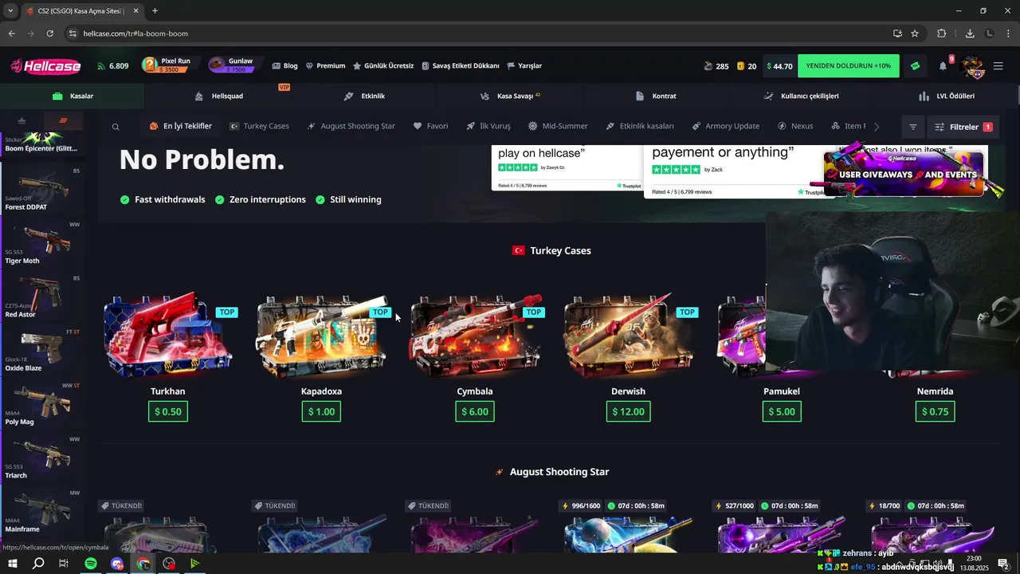Select August Shooting Star category
The width and height of the screenshot is (1020, 574).
point(351,126)
